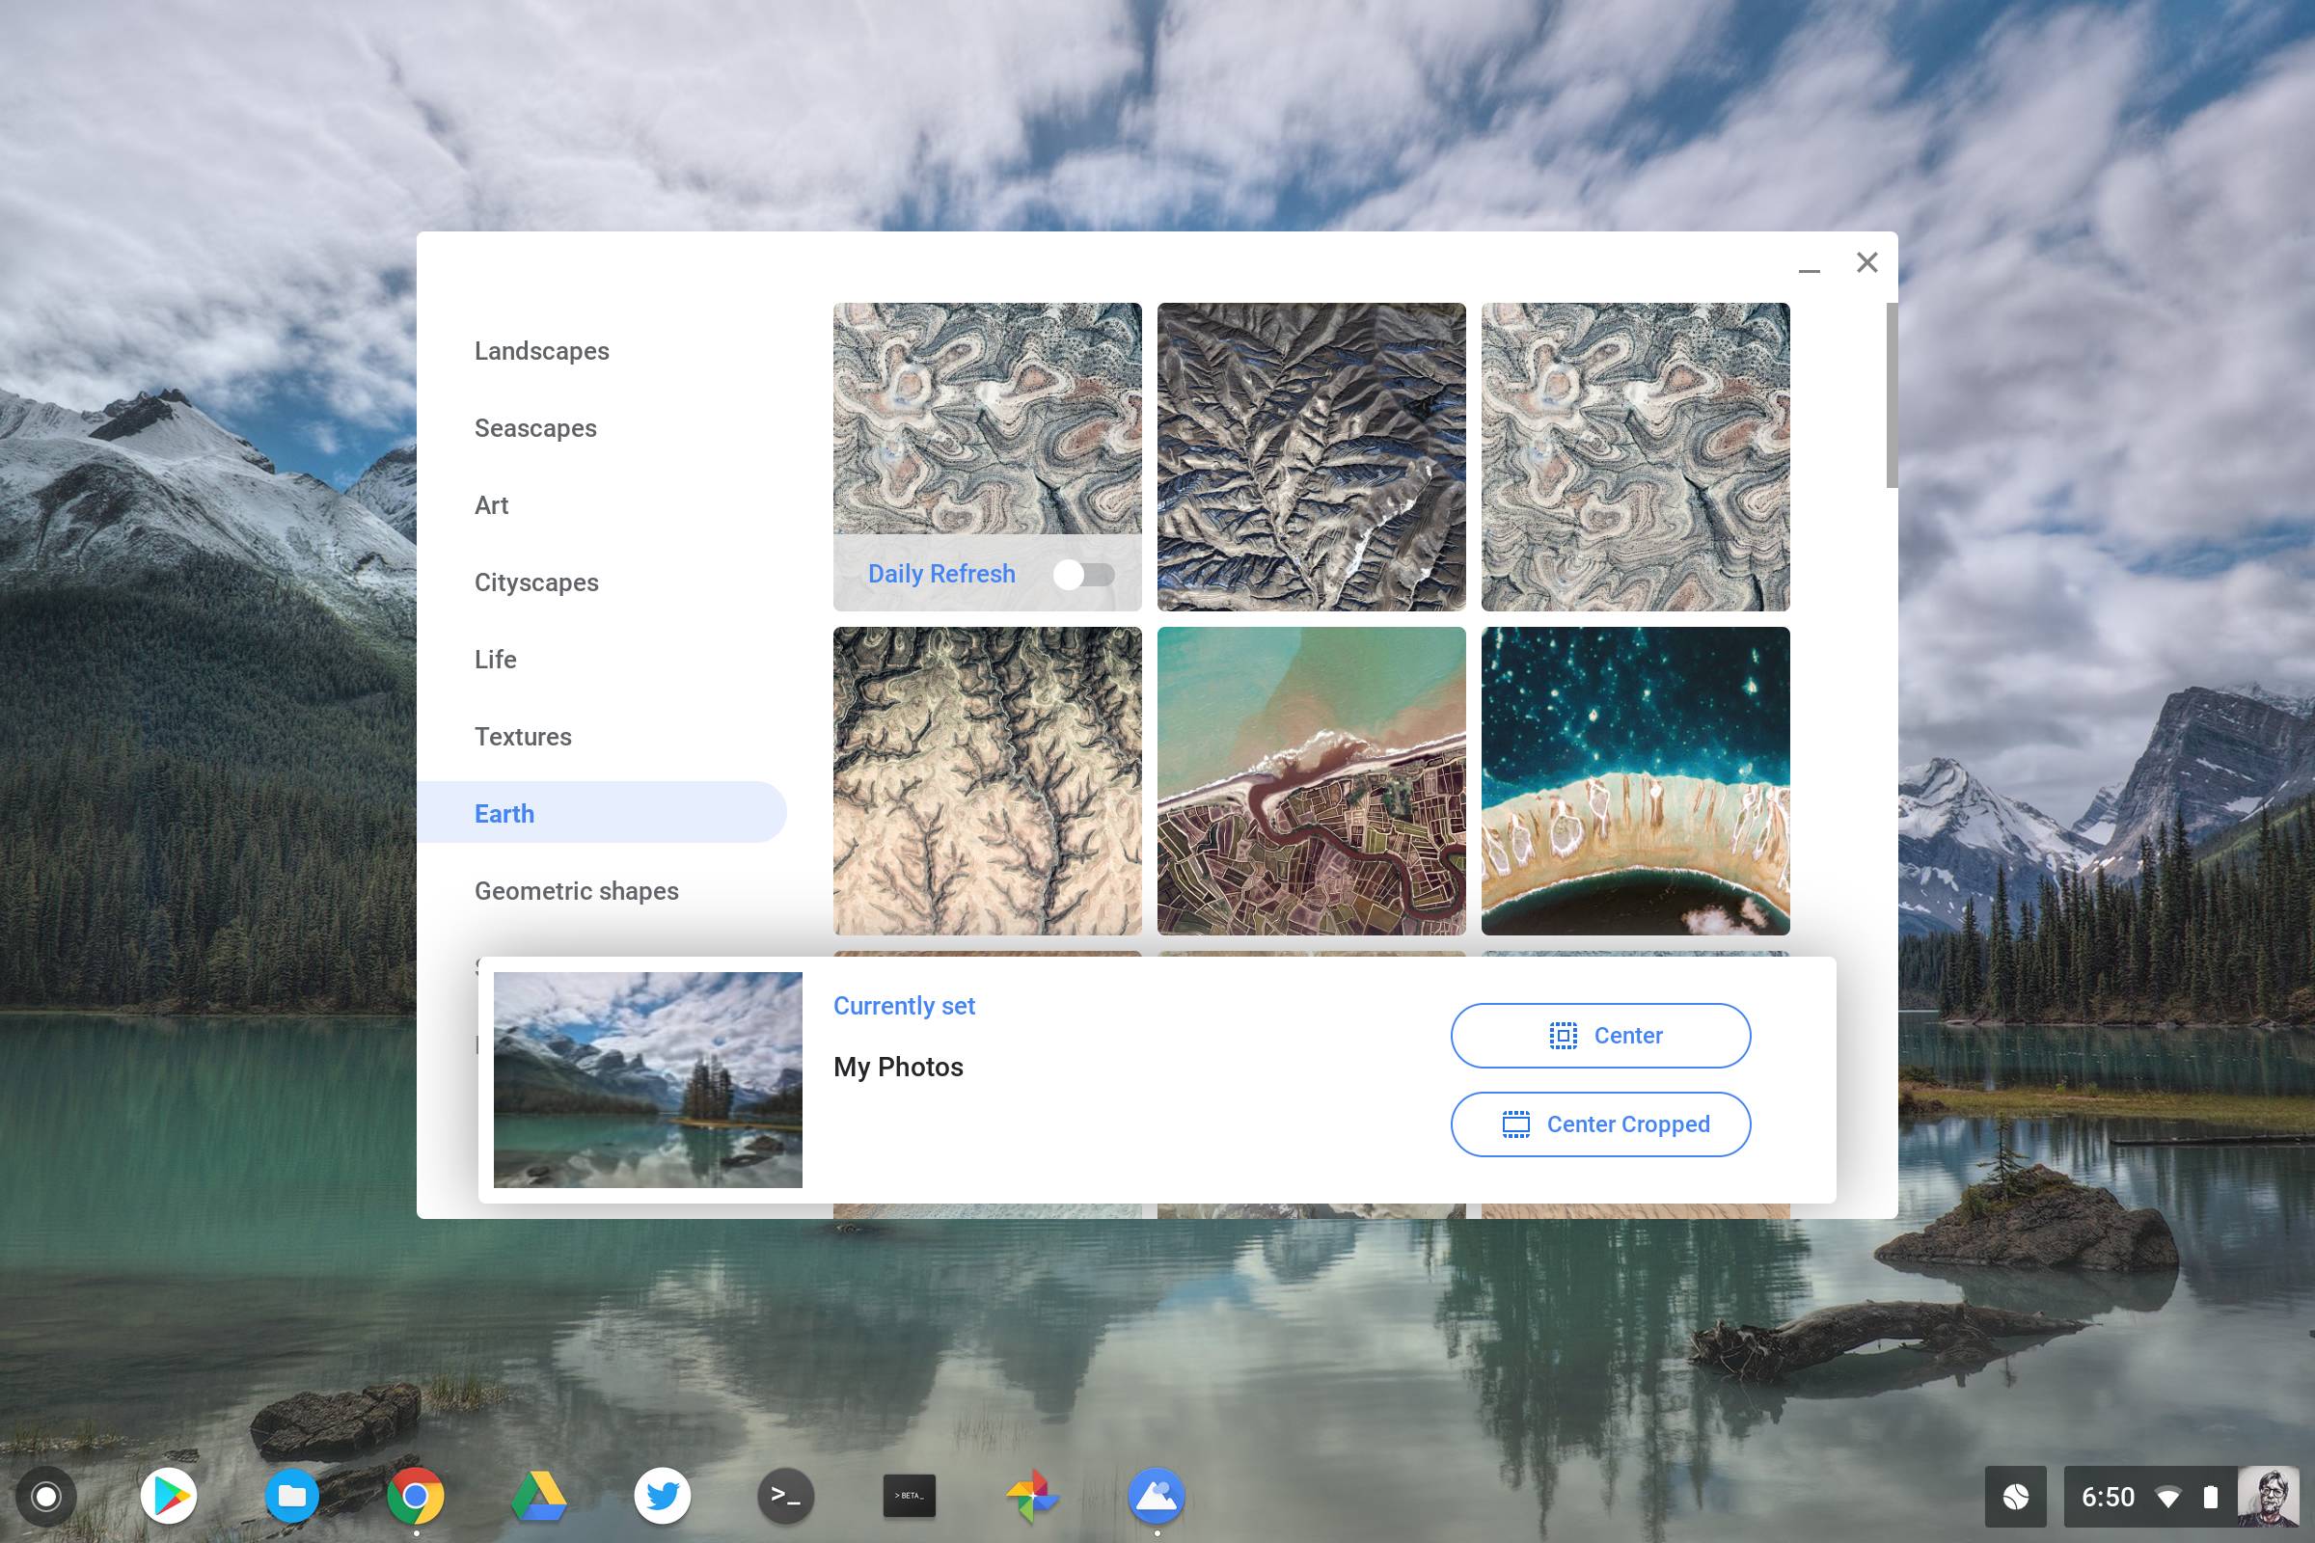This screenshot has width=2315, height=1543.
Task: Open the Play Store app in shelf
Action: pyautogui.click(x=168, y=1496)
